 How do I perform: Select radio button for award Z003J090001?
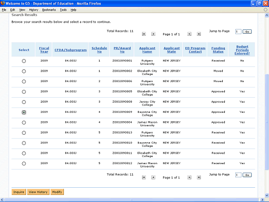point(24,61)
